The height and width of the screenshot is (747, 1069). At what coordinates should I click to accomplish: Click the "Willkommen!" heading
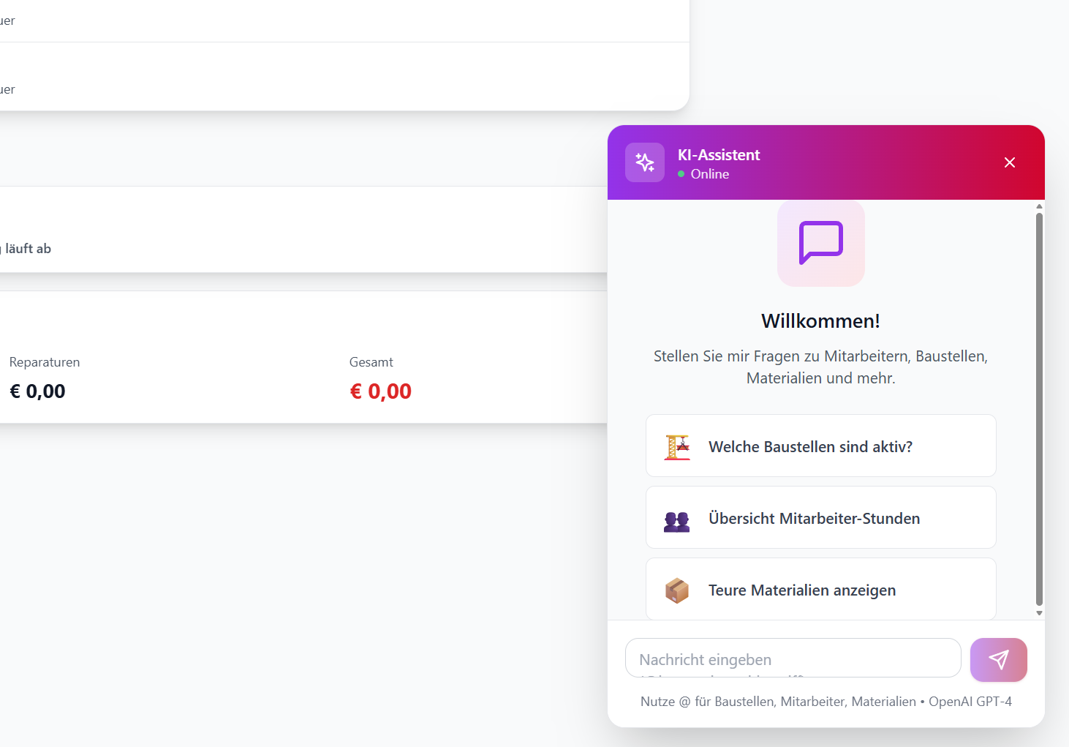pos(820,321)
